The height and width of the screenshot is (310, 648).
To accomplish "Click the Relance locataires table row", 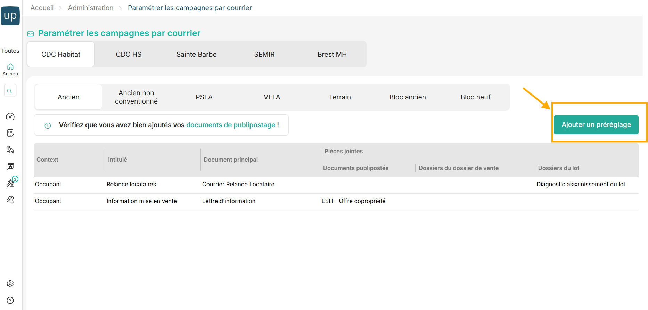I will (x=131, y=185).
